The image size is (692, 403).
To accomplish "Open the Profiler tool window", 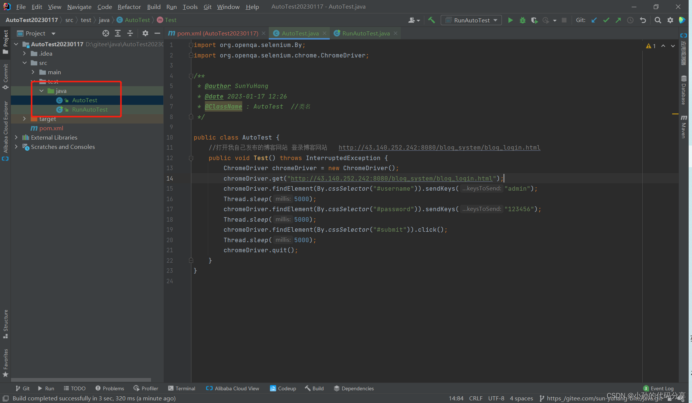I will click(146, 388).
